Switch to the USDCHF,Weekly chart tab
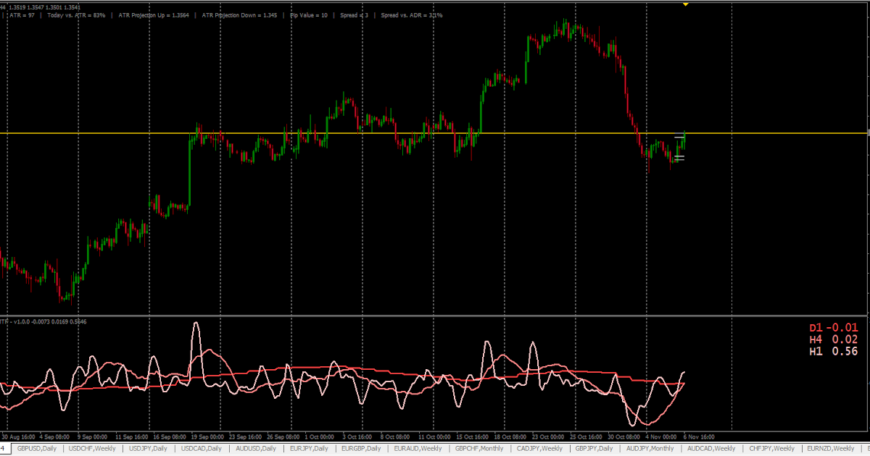 (91, 449)
